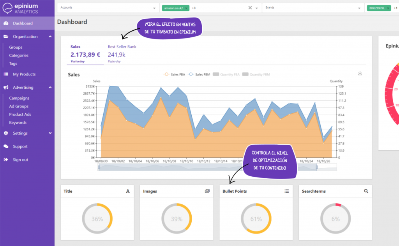This screenshot has width=399, height=246.
Task: Open the Accounts dropdown
Action: [108, 8]
